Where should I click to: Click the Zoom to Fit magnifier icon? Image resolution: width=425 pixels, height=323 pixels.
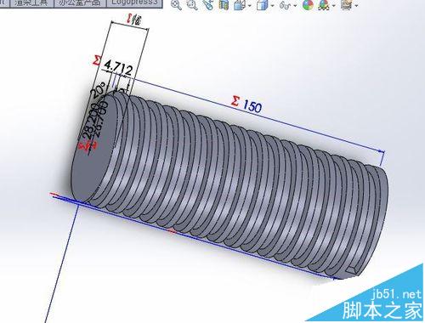coord(177,5)
